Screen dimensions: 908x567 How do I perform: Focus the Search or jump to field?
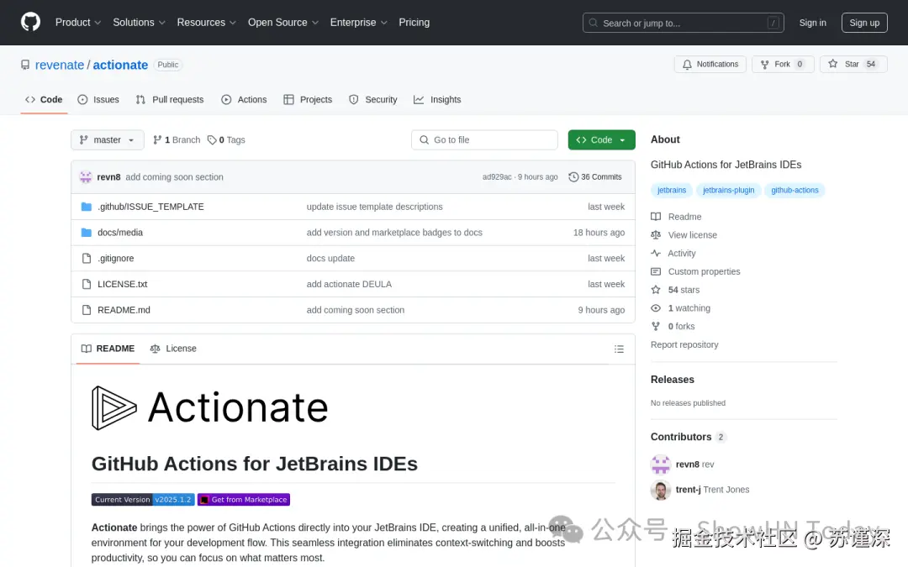683,23
